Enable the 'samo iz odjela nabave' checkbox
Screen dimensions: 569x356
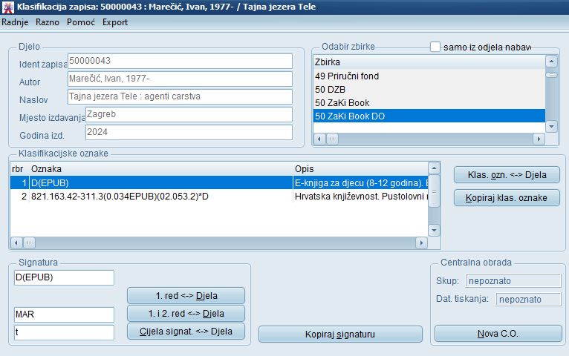tap(435, 47)
